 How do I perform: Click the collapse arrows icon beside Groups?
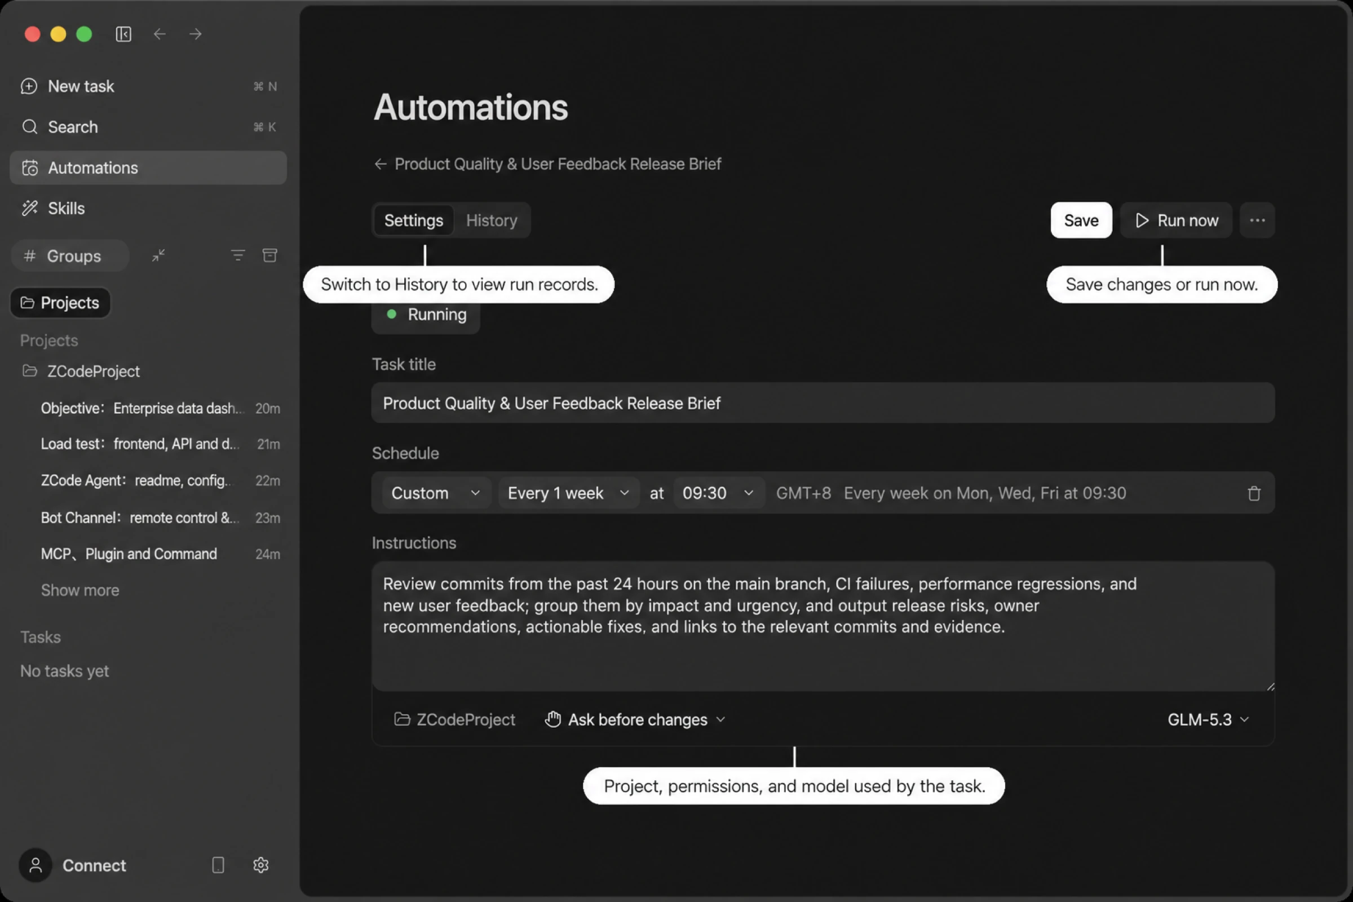pyautogui.click(x=158, y=255)
